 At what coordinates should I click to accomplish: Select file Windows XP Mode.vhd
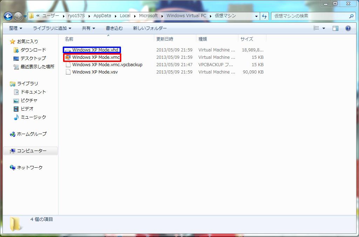[95, 50]
